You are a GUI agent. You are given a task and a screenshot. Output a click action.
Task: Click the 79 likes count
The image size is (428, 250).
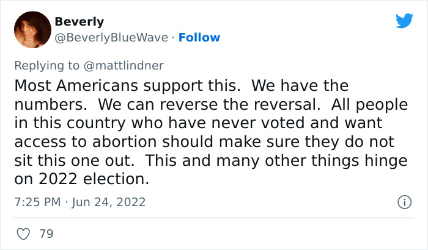pyautogui.click(x=46, y=234)
